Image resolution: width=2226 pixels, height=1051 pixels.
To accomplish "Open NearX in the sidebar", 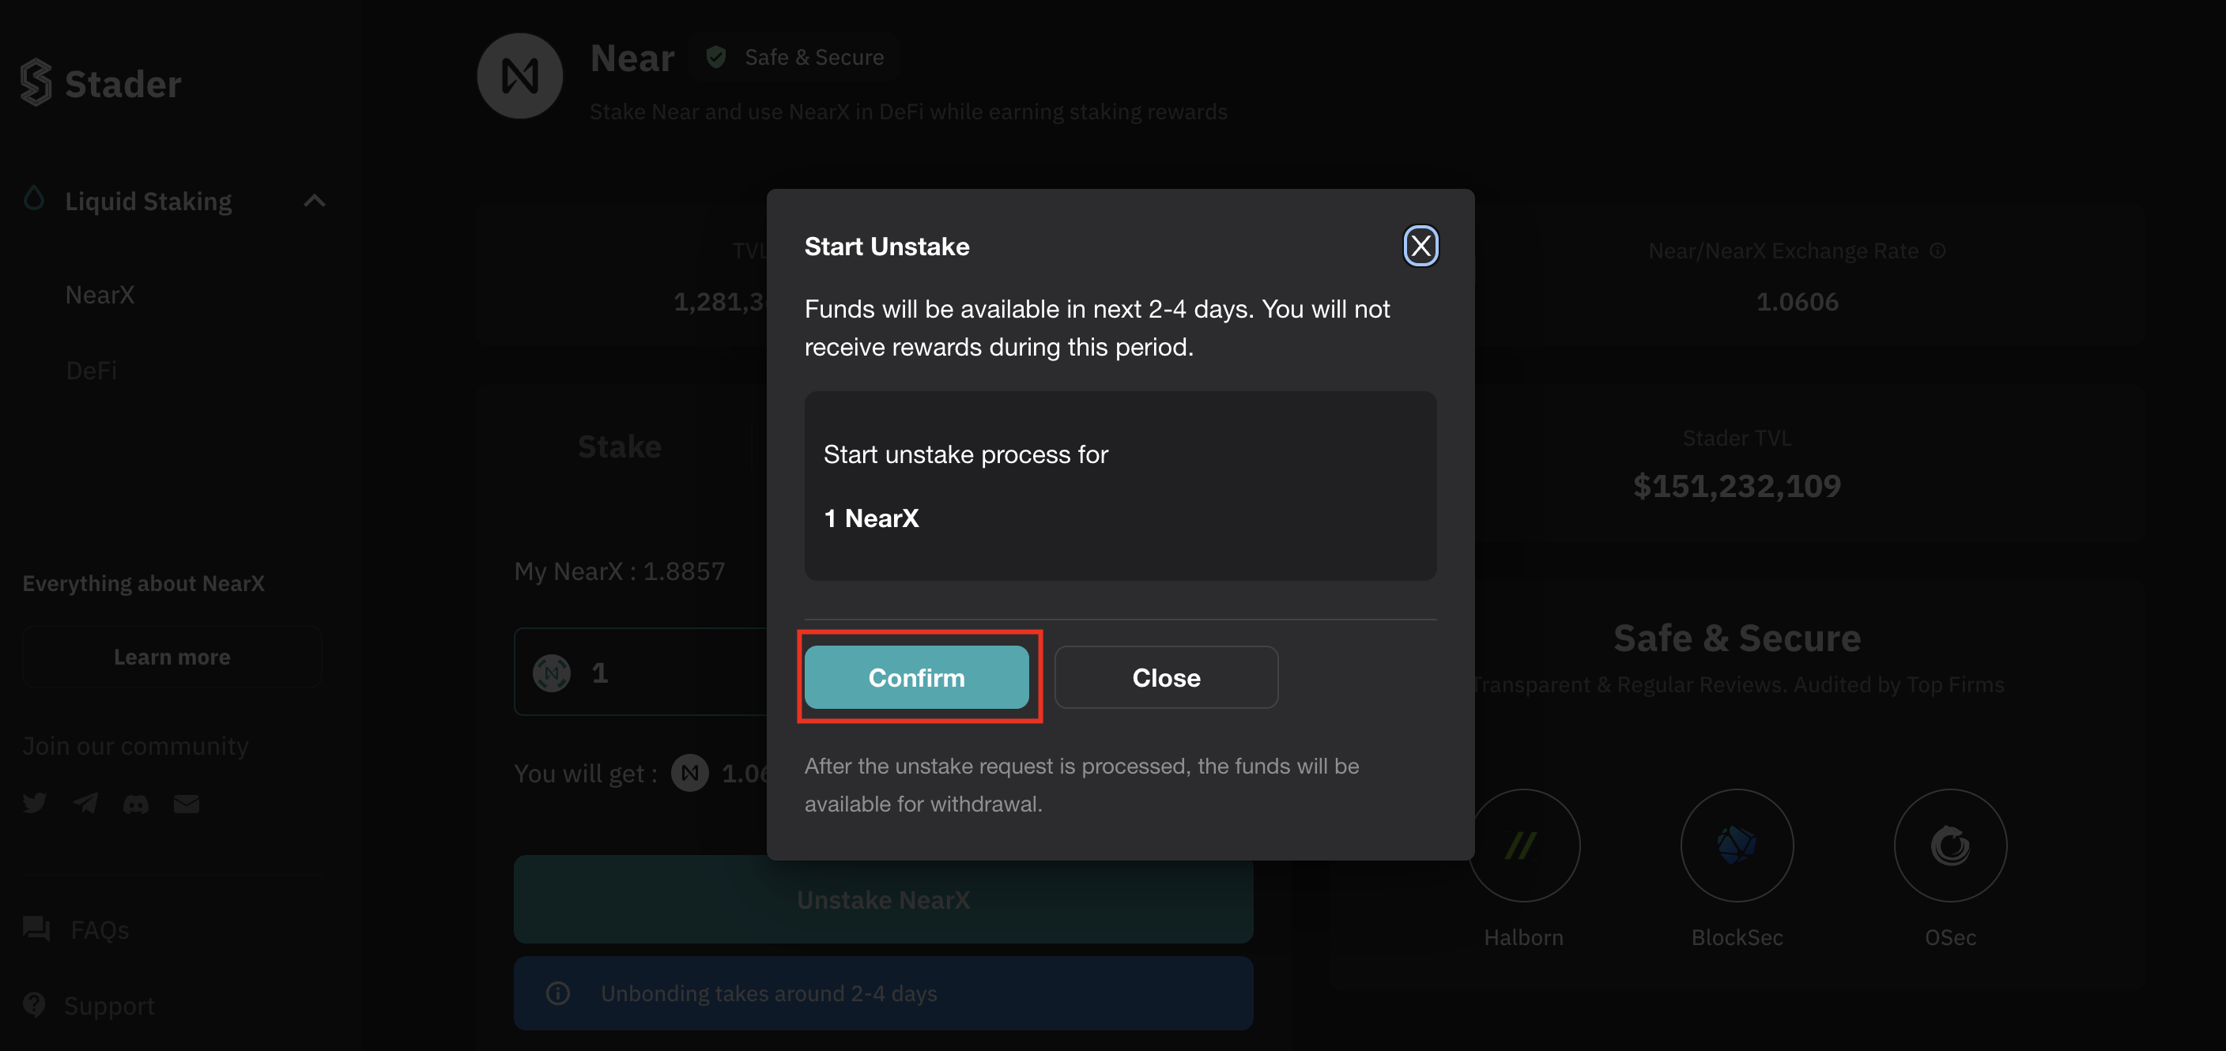I will (x=100, y=295).
